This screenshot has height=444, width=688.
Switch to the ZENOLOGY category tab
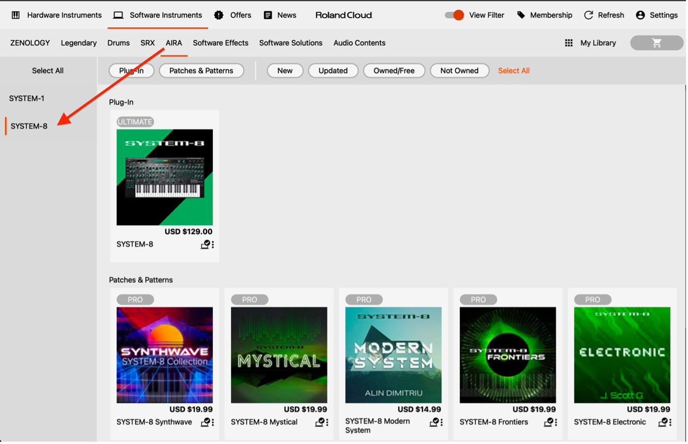pyautogui.click(x=29, y=43)
